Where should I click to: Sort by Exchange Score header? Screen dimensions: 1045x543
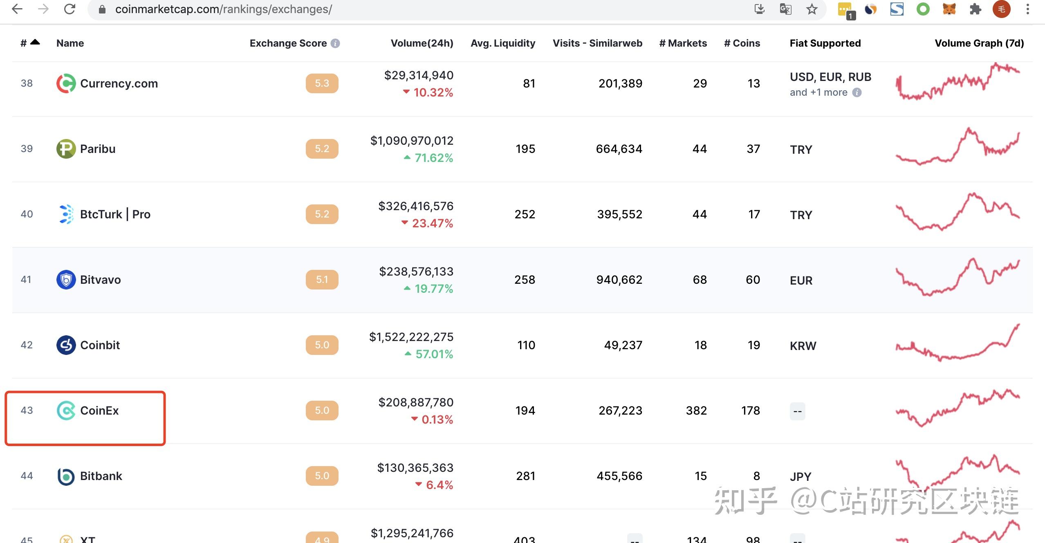click(288, 43)
